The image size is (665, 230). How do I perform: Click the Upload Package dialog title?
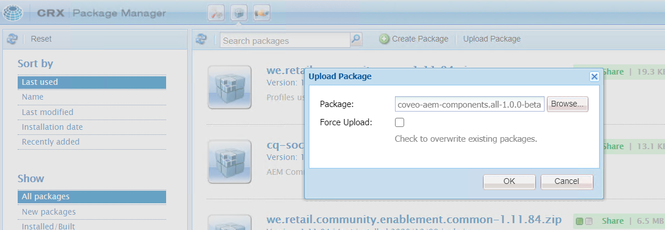point(340,76)
